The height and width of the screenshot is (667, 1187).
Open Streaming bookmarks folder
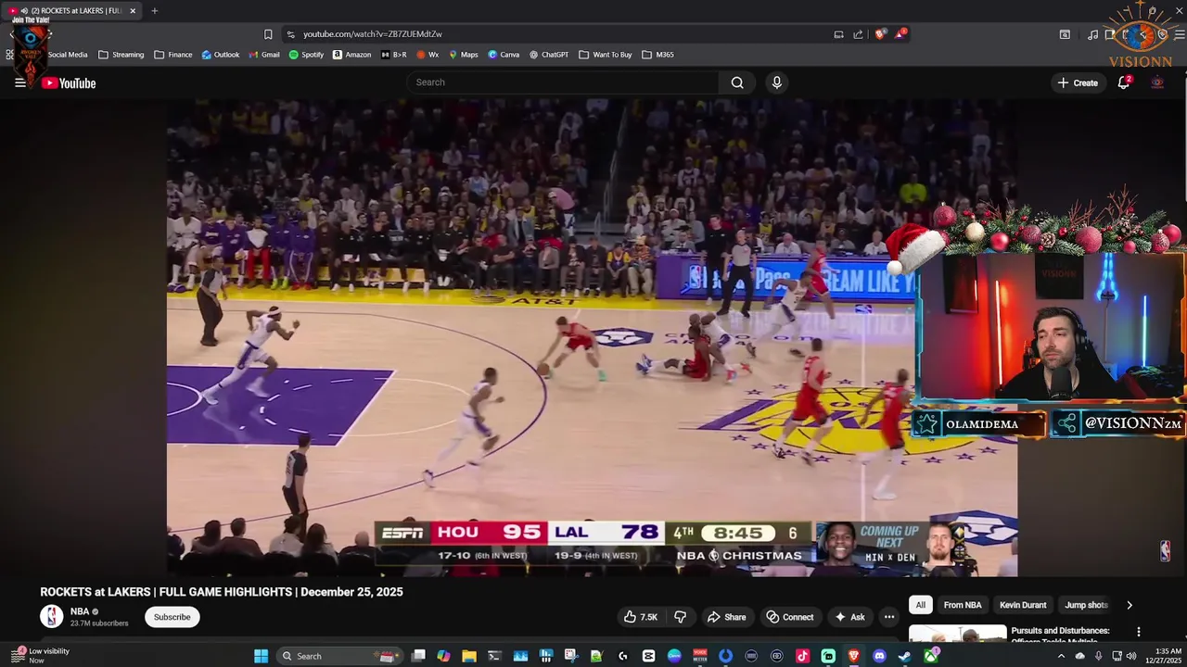pos(121,55)
